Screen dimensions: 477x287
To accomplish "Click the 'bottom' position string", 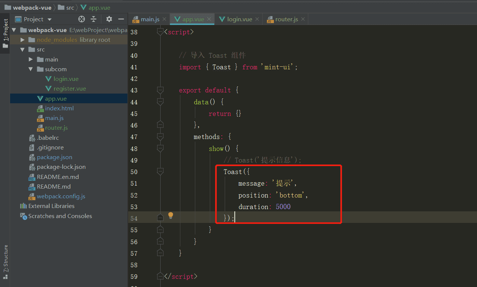I will click(x=290, y=195).
